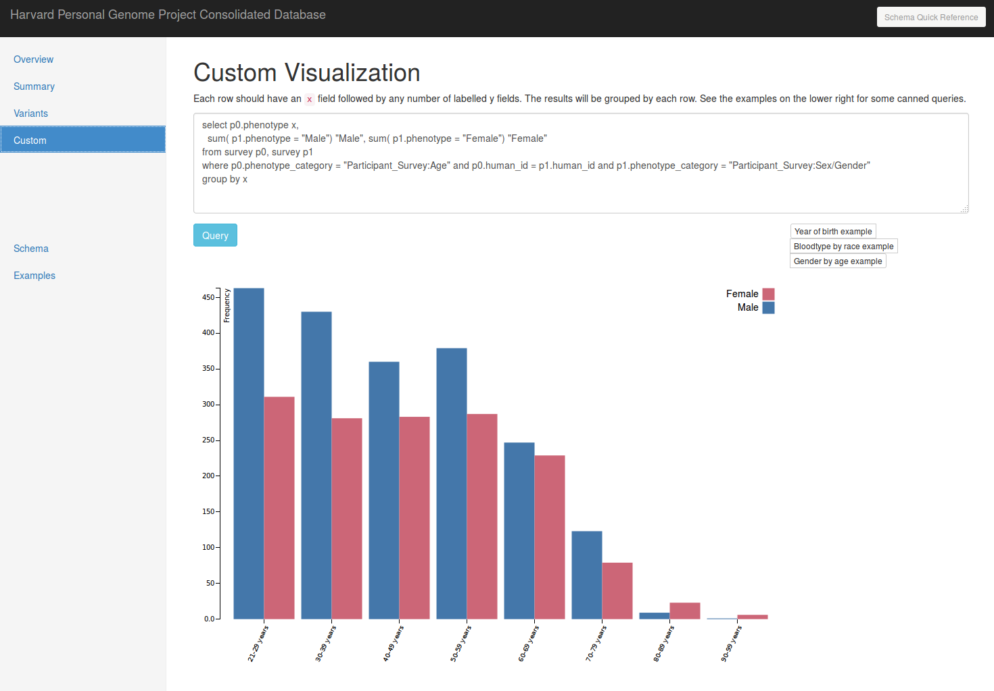Go to the Summary page
Screen dimensions: 994x691
34,86
